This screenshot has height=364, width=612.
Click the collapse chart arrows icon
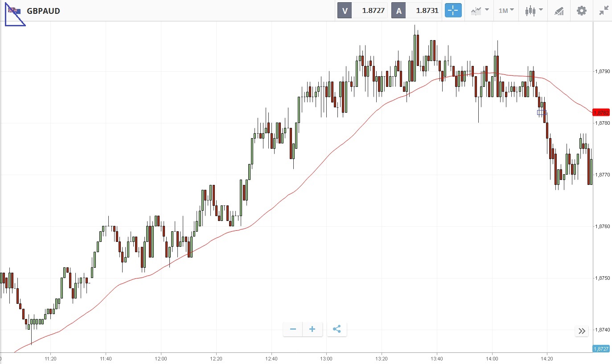point(604,11)
